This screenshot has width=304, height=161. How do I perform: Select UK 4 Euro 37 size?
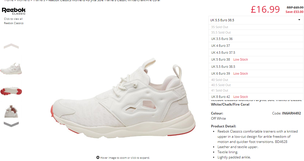pyautogui.click(x=256, y=46)
